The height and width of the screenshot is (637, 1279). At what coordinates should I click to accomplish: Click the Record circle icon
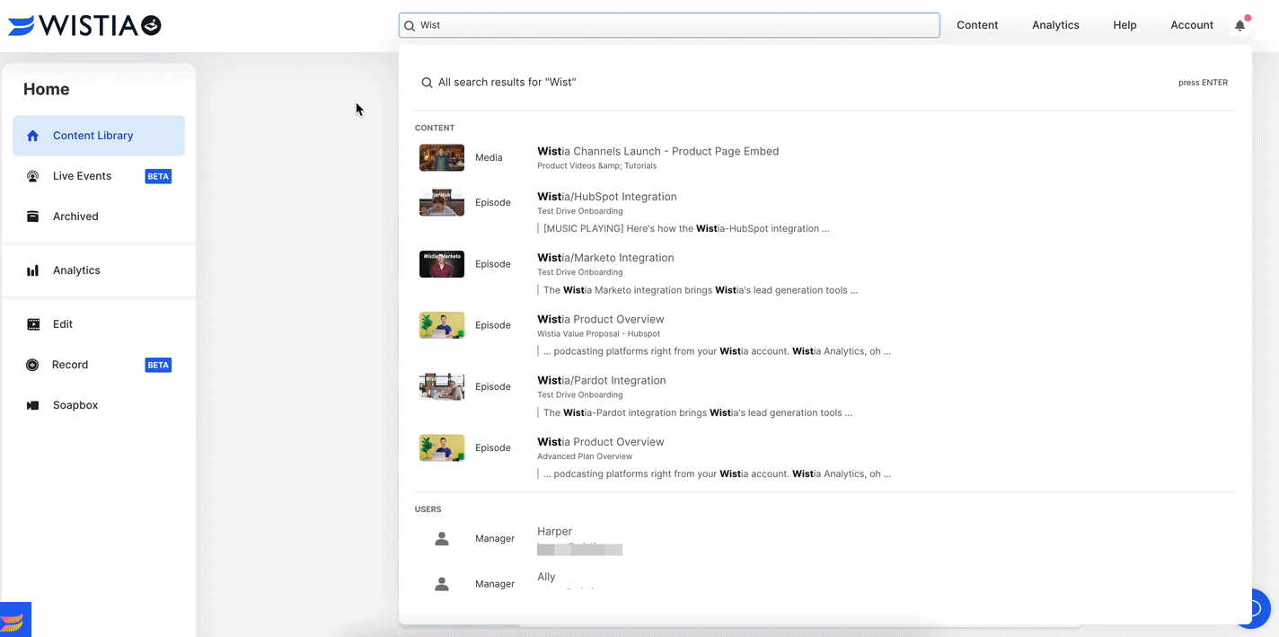(32, 365)
